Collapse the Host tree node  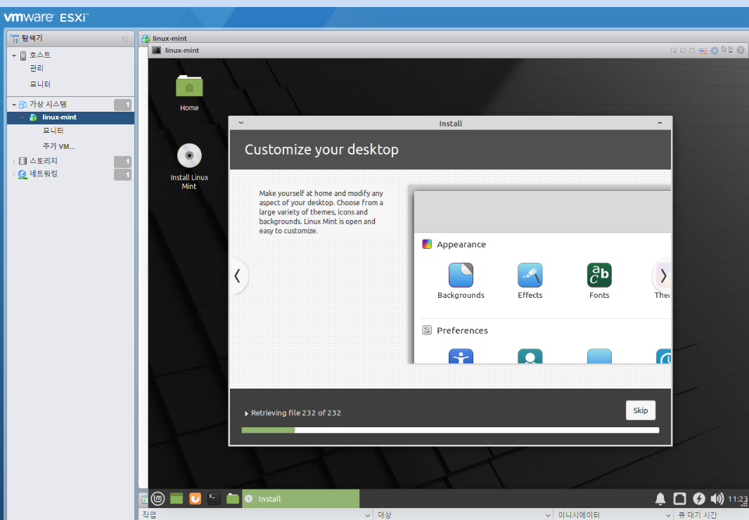pos(14,56)
